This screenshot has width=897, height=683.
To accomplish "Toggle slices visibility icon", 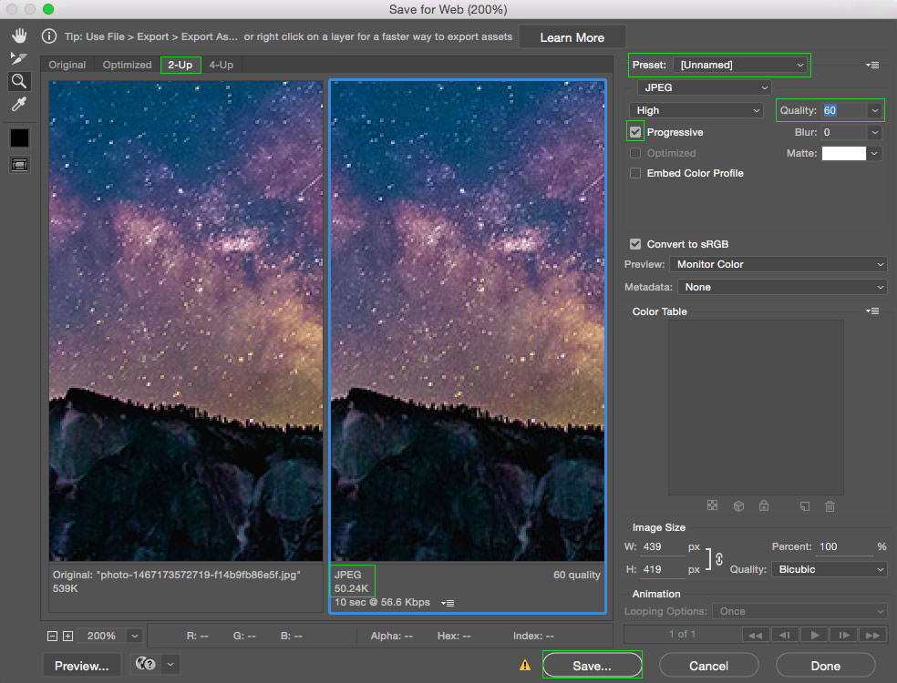I will pyautogui.click(x=18, y=165).
